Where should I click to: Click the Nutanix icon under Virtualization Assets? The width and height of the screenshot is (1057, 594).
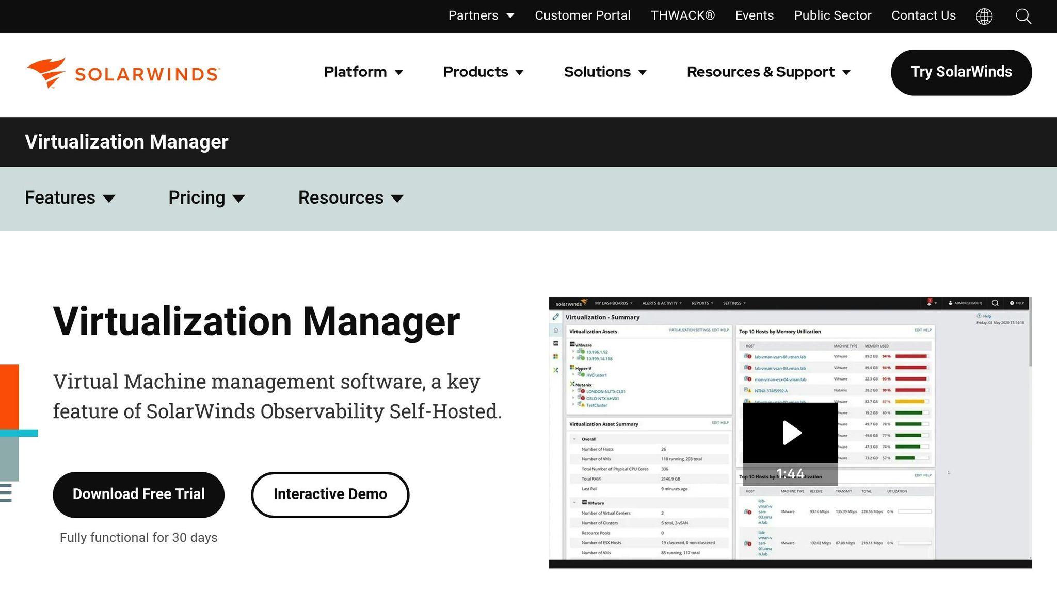(x=571, y=384)
